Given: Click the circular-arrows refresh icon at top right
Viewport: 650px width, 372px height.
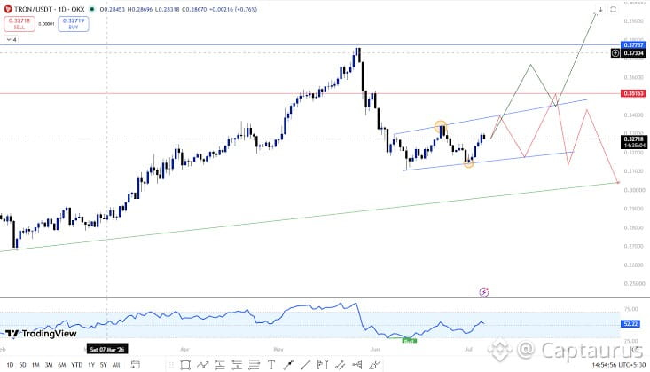Looking at the screenshot, I should [x=613, y=9].
